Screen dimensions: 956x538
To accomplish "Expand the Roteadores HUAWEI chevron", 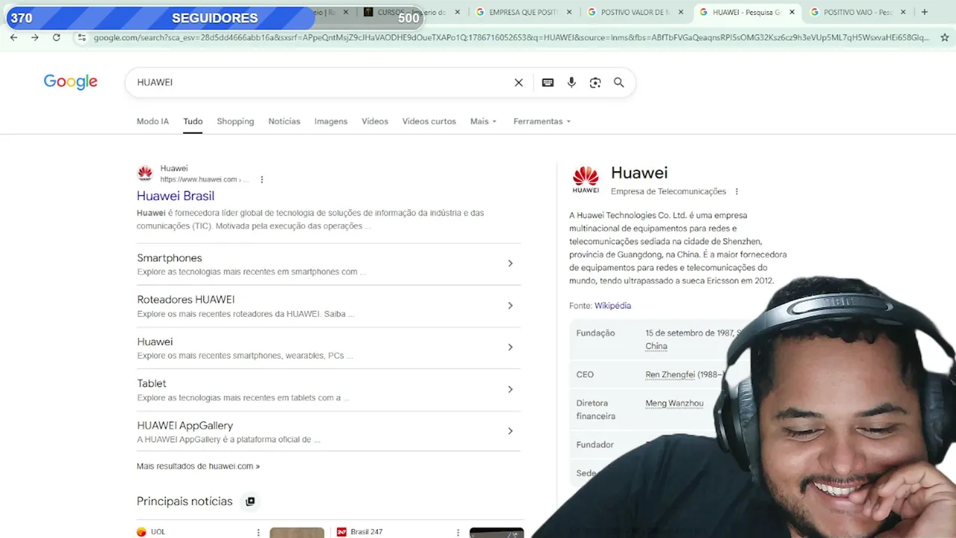I will click(510, 306).
